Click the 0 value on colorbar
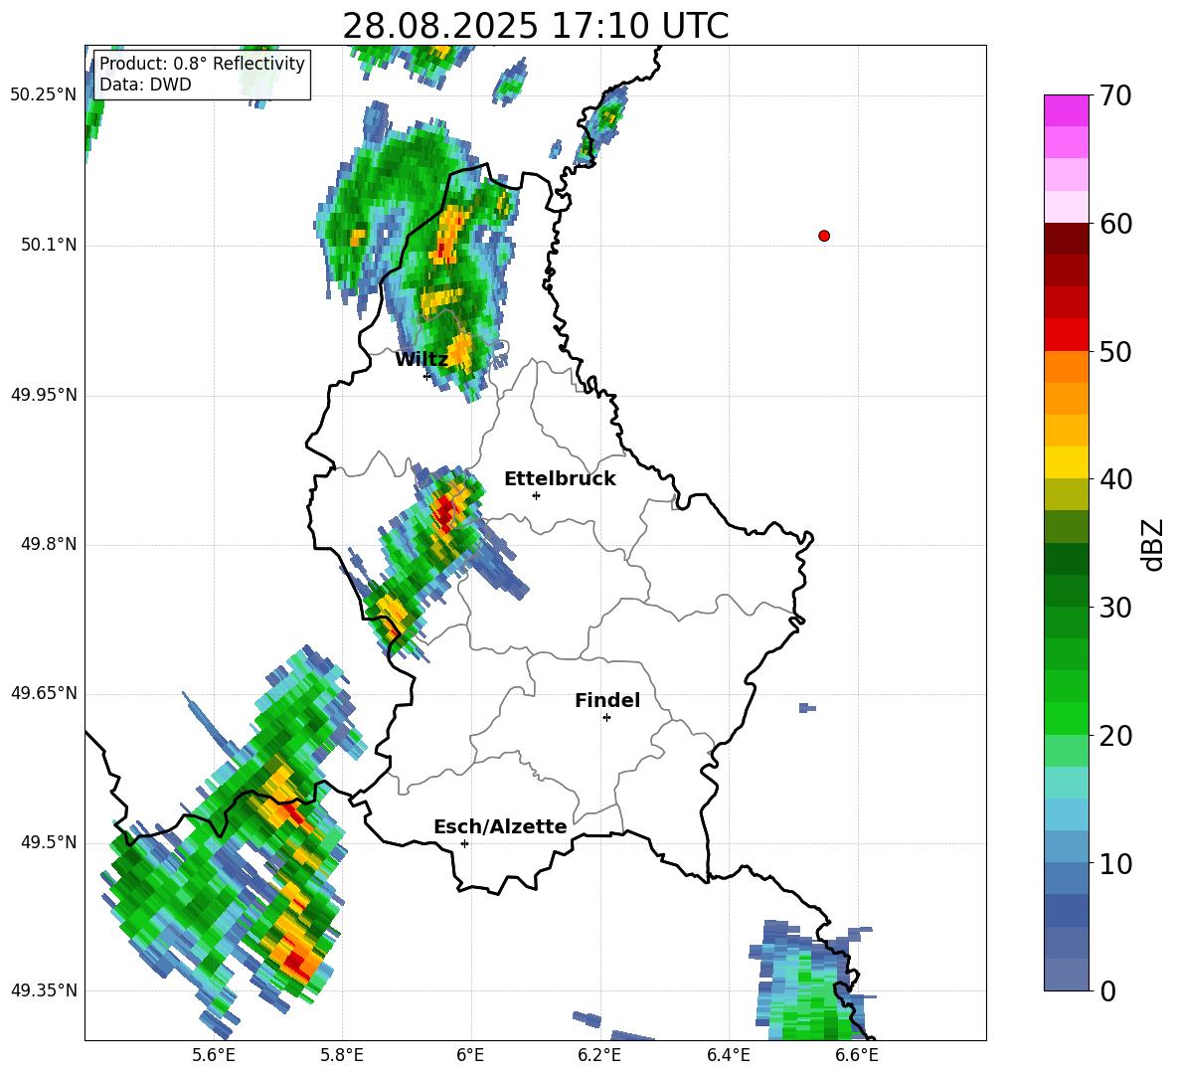 [x=1107, y=991]
